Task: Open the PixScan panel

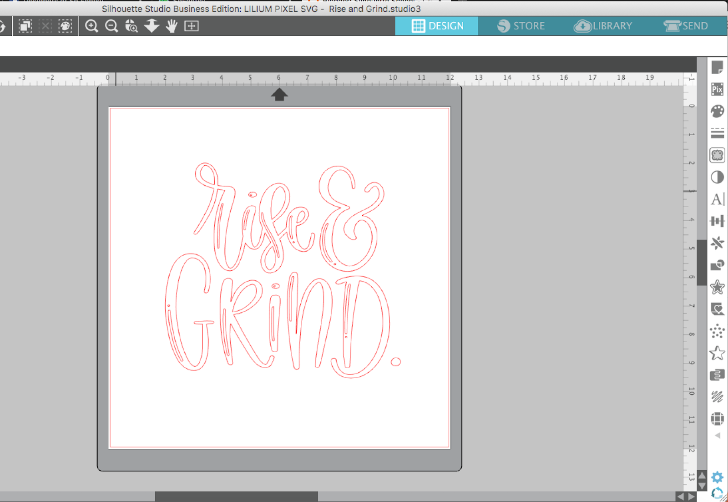Action: point(718,90)
